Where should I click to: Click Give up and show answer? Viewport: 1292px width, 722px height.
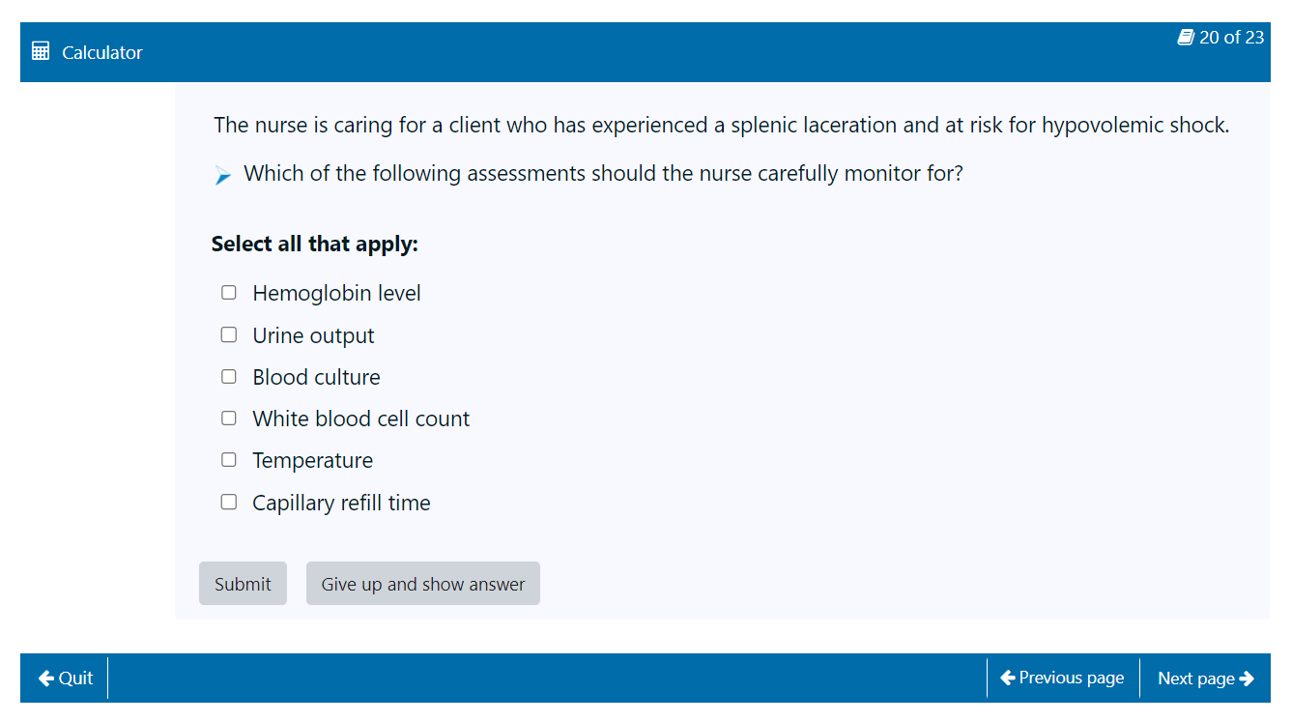[422, 584]
